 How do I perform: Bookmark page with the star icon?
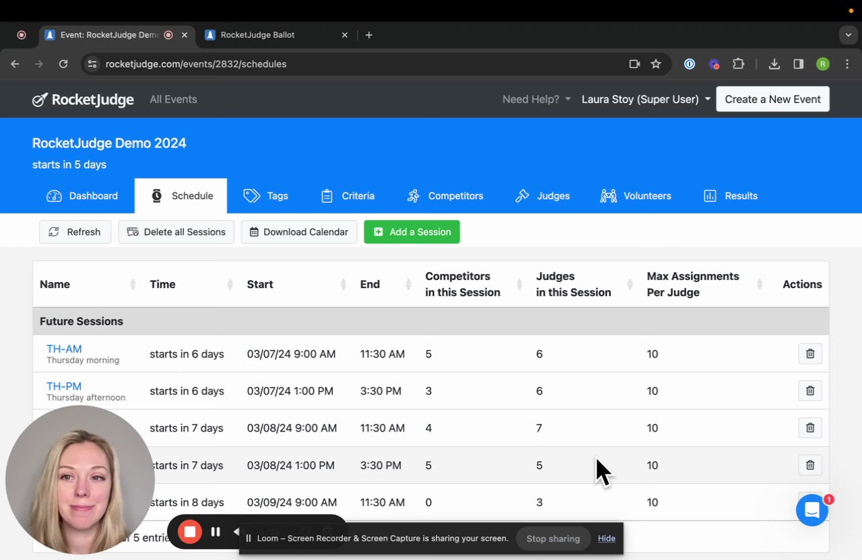click(x=655, y=64)
